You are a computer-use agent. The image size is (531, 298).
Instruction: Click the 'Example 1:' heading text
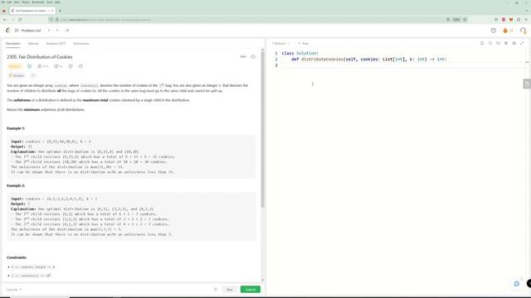[x=16, y=128]
